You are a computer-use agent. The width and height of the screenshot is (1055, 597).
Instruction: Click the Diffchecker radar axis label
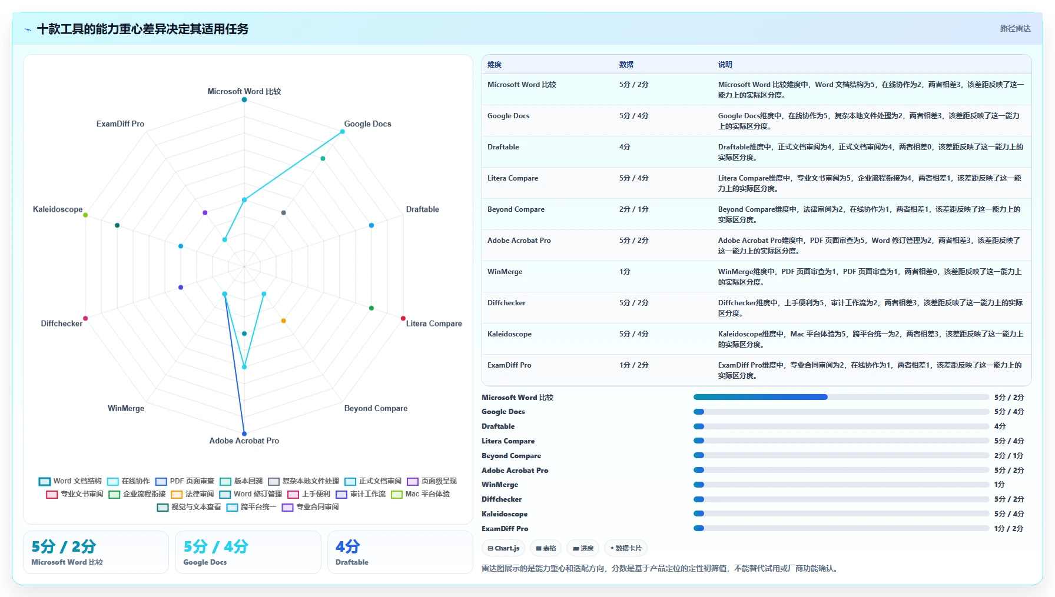tap(62, 323)
